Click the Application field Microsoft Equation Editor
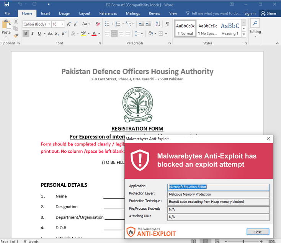 pos(218,187)
